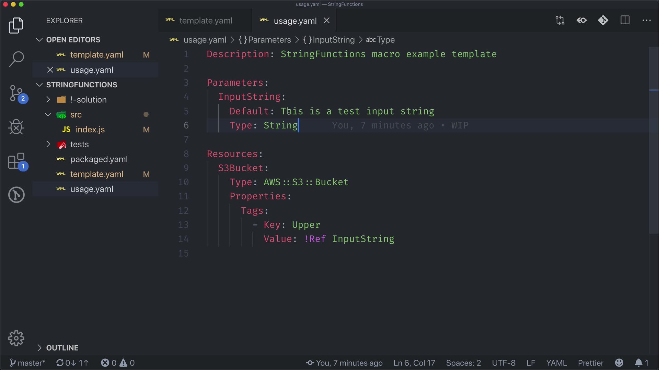
Task: Click YAML language mode in status bar
Action: click(556, 363)
